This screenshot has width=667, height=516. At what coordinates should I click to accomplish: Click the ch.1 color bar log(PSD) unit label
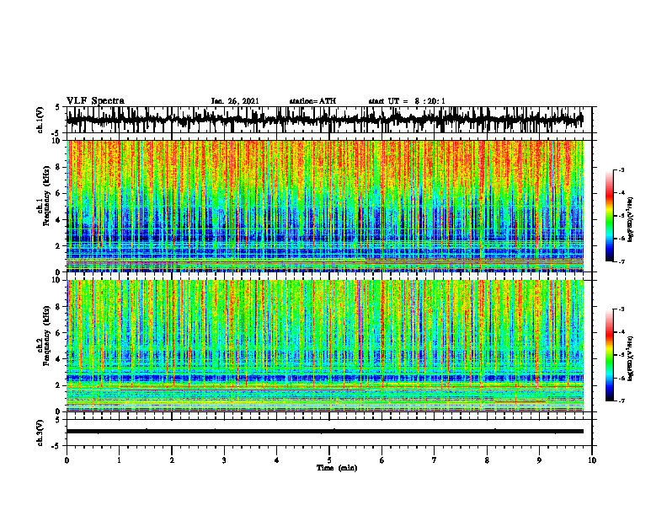pyautogui.click(x=631, y=220)
